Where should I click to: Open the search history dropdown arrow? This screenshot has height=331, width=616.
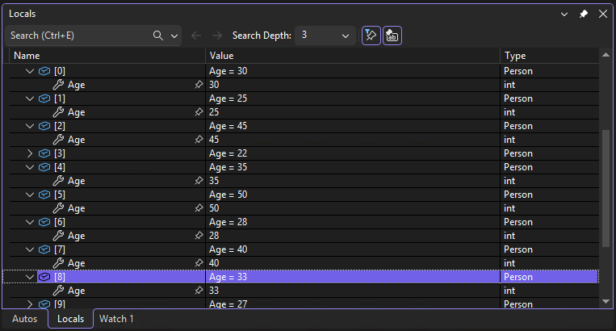click(x=175, y=36)
